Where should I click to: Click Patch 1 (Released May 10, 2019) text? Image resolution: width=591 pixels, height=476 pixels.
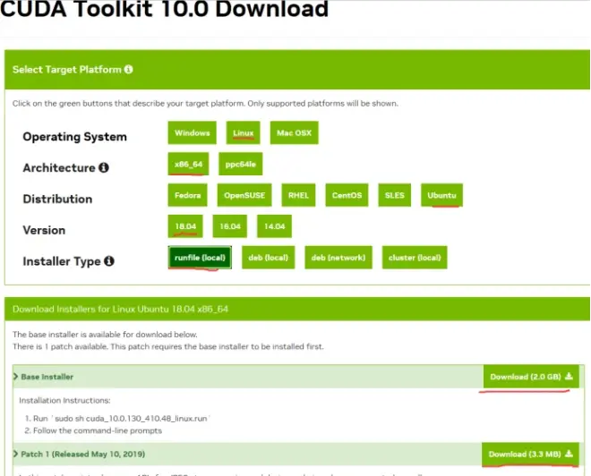click(83, 454)
